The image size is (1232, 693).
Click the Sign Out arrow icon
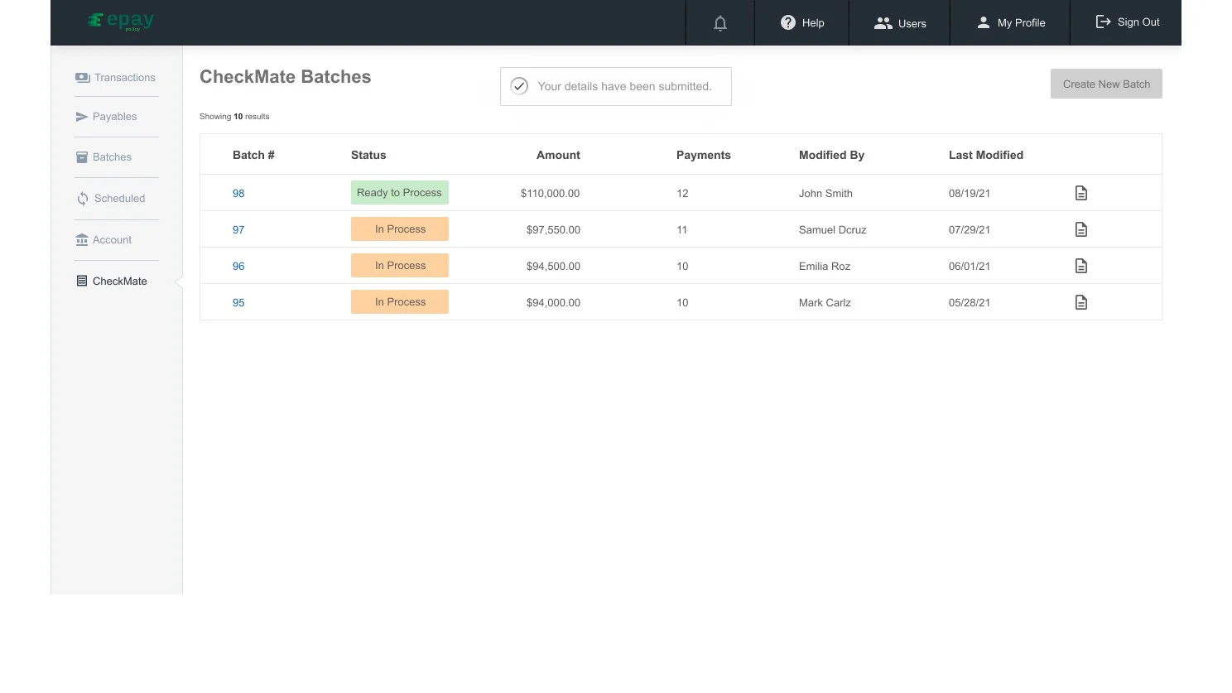tap(1103, 22)
